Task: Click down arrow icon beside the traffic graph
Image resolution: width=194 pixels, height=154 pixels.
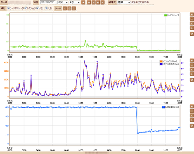Action: coord(192,74)
